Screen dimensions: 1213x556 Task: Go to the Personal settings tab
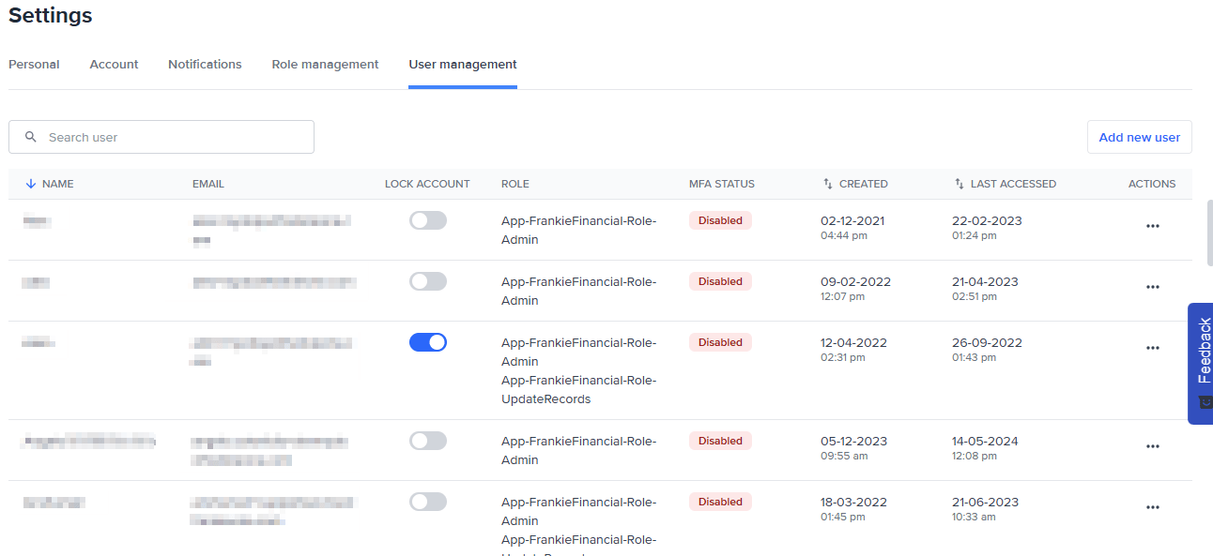tap(34, 65)
